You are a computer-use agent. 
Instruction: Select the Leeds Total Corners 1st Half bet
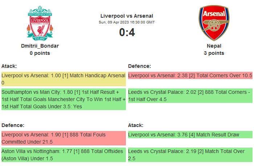[x=190, y=96]
